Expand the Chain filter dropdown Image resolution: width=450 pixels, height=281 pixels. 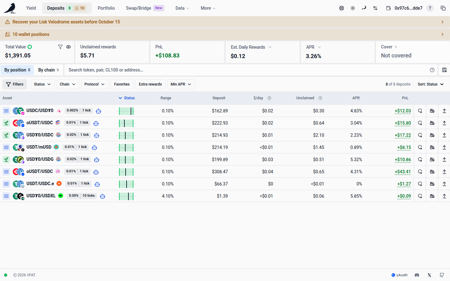point(67,84)
